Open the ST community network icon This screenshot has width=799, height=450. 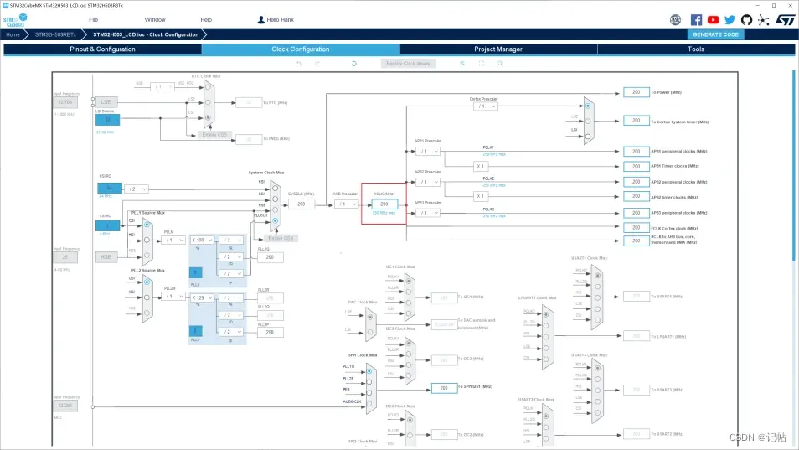tap(763, 20)
